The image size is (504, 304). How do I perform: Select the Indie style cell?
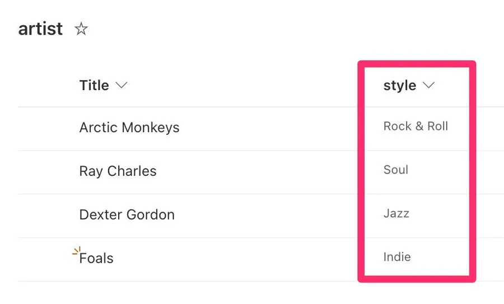click(397, 258)
